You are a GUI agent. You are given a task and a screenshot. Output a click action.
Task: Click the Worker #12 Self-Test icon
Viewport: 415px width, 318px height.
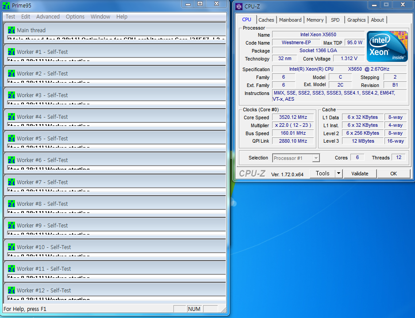click(x=12, y=291)
